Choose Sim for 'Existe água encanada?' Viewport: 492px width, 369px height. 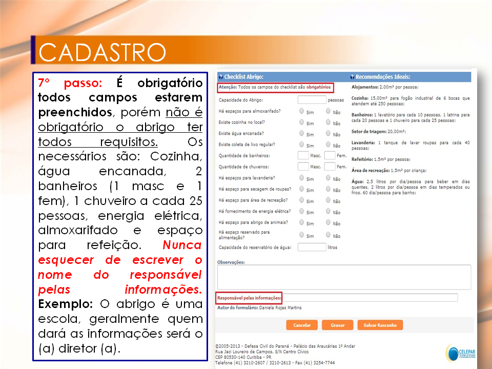pyautogui.click(x=301, y=133)
